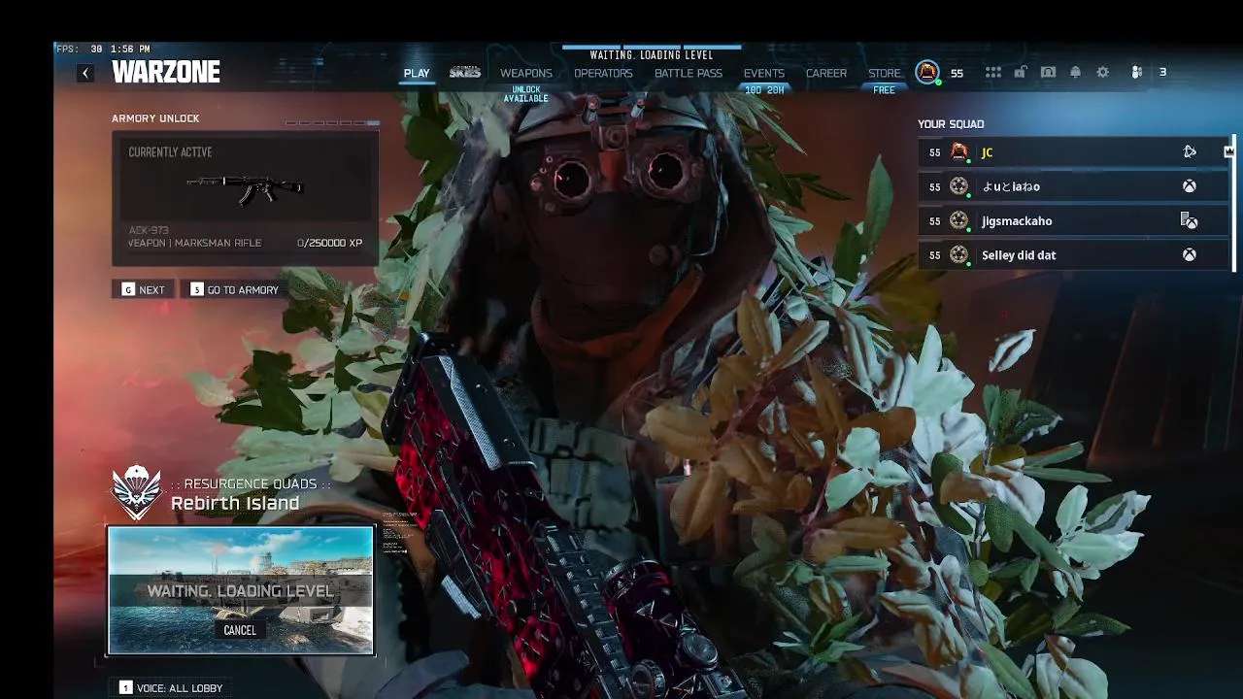1243x699 pixels.
Task: Click the Resurgence Quads parachute emblem
Action: coord(136,492)
